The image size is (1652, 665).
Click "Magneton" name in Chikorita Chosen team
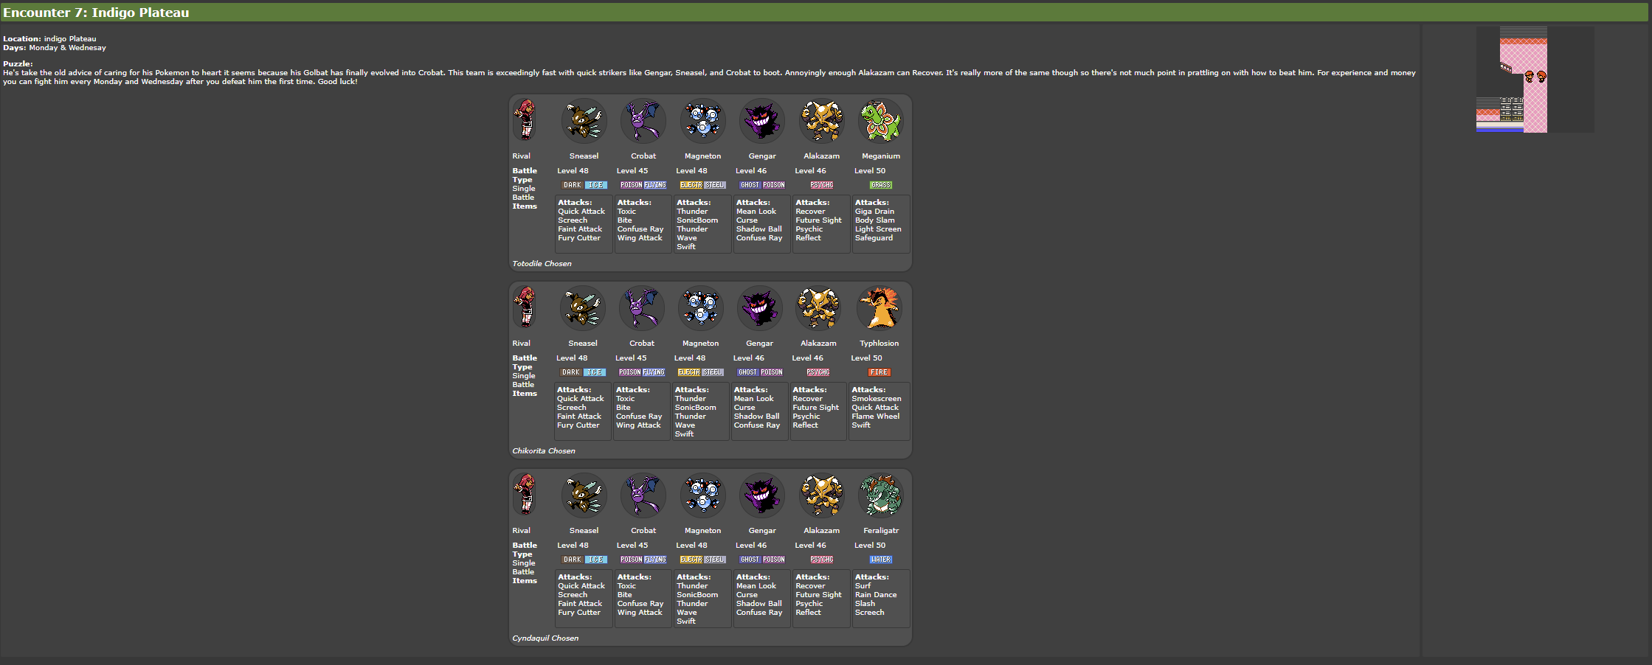[x=700, y=344]
